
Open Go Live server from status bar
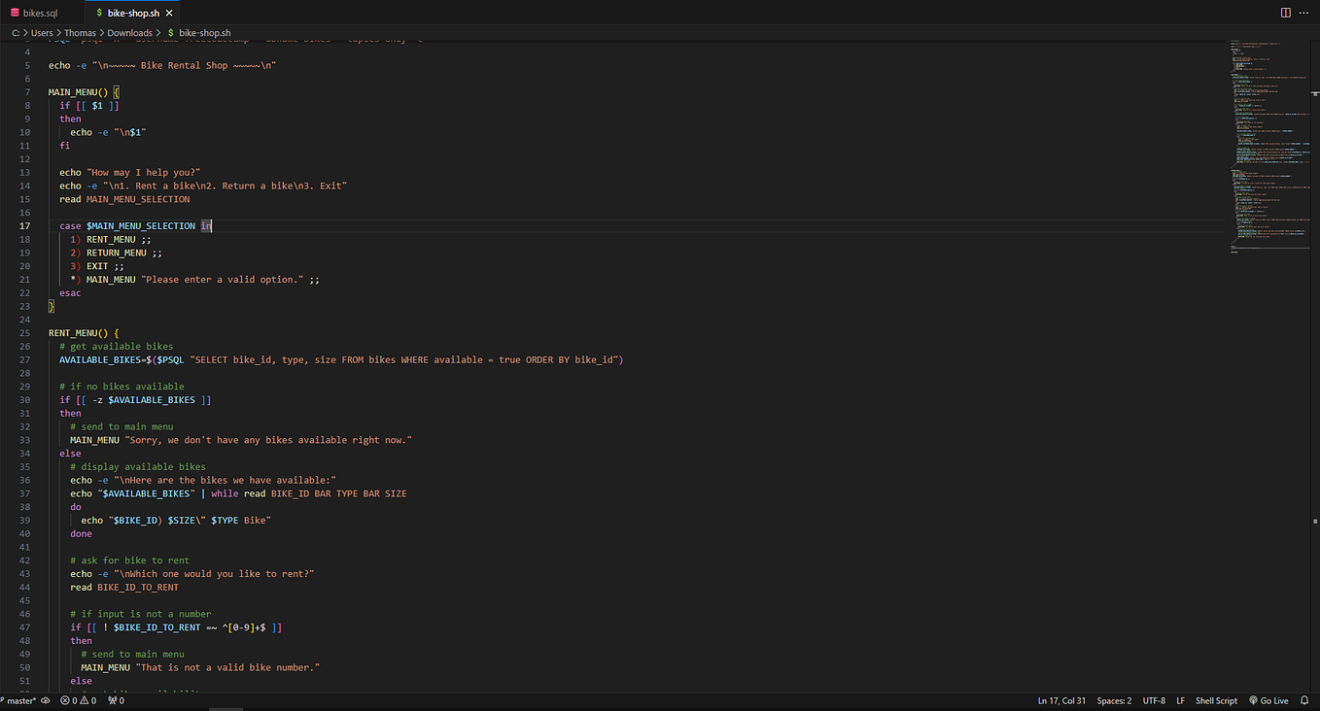1268,700
